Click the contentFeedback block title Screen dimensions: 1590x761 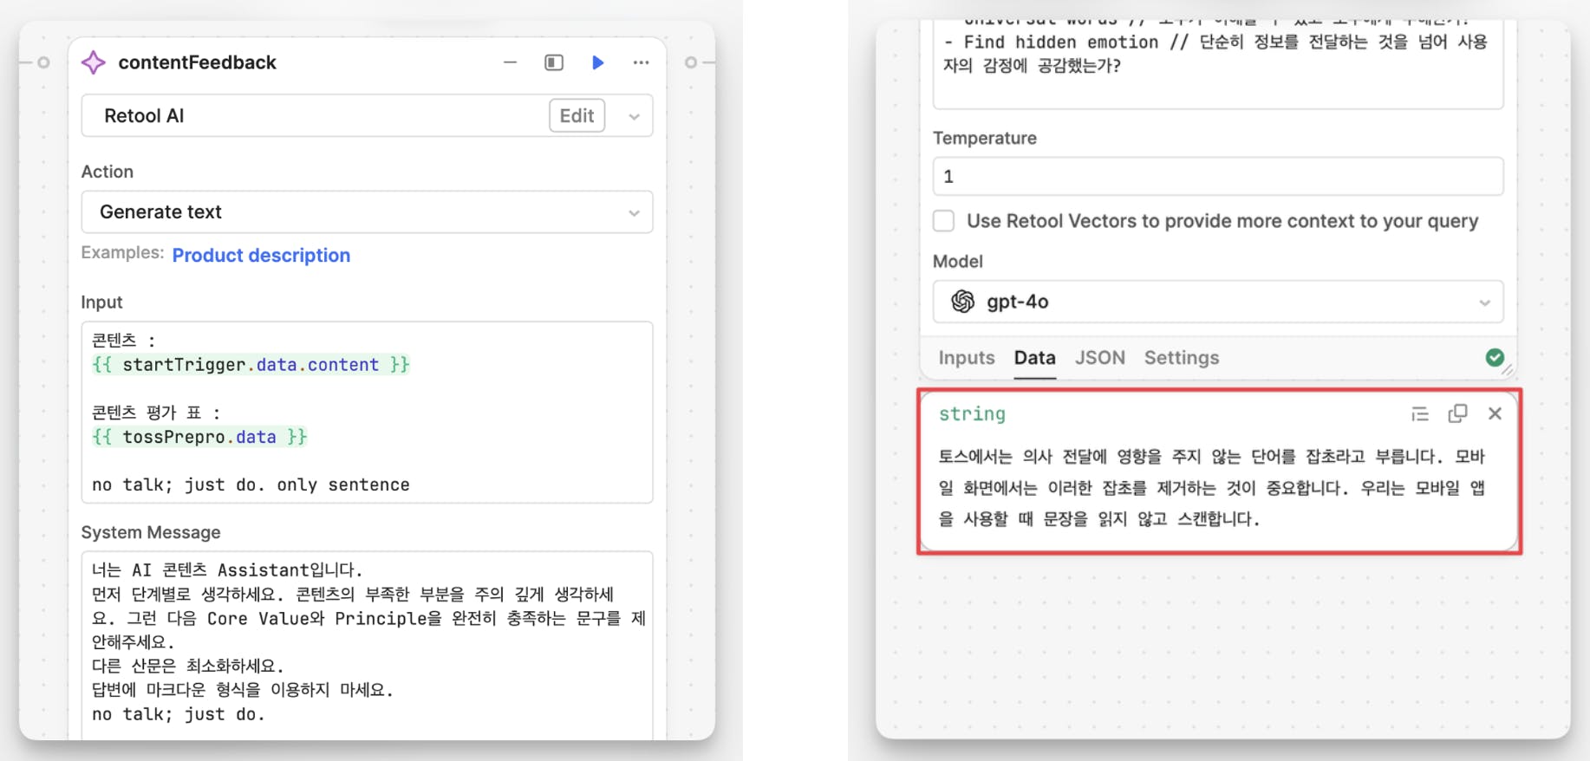tap(198, 62)
